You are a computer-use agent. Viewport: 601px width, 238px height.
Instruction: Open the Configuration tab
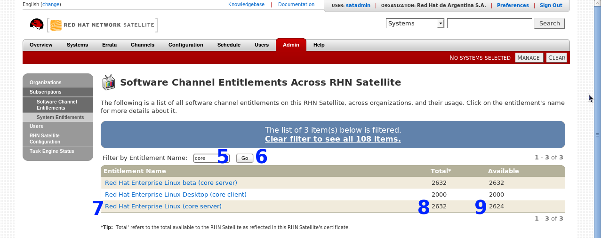(186, 45)
